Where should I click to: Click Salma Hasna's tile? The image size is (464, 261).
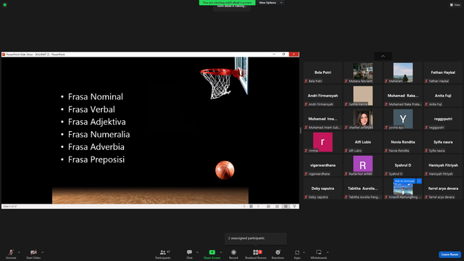click(x=362, y=96)
